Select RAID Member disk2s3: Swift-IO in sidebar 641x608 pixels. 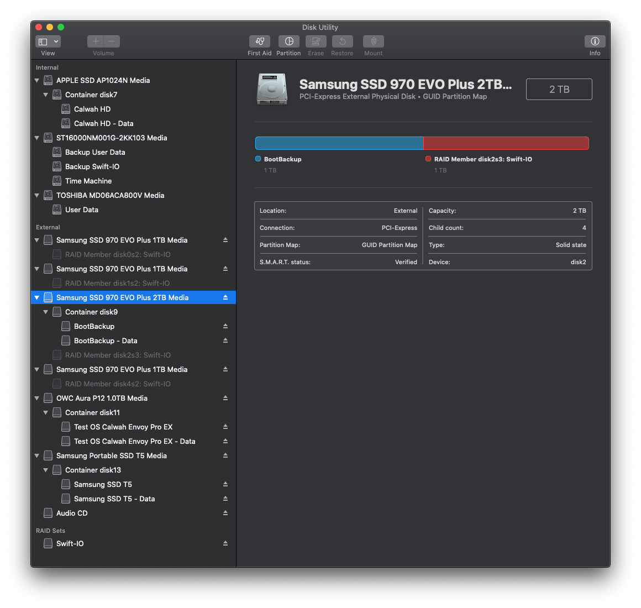[134, 355]
